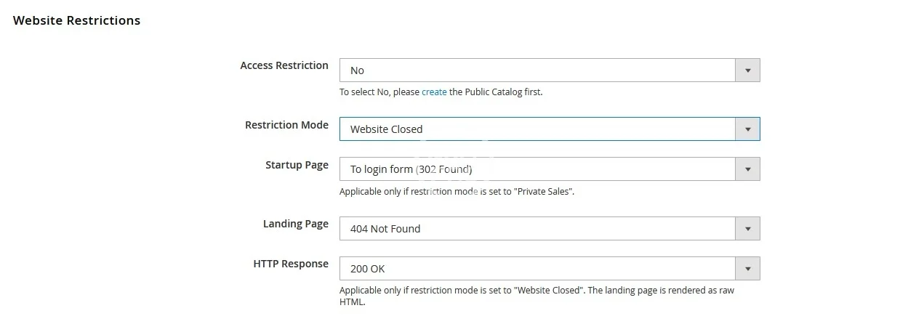Click the 'To login form (302 Found)' value
Image resolution: width=908 pixels, height=324 pixels.
tap(411, 169)
